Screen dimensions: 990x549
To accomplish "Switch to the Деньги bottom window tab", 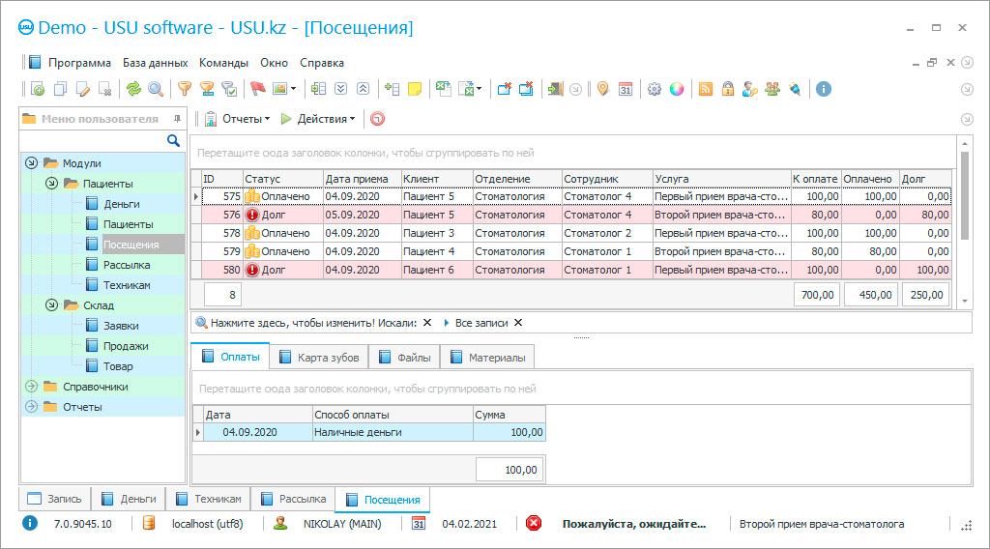I will click(x=129, y=499).
